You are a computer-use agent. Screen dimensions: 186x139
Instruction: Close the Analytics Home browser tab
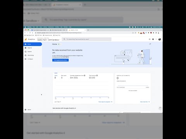click(85, 30)
